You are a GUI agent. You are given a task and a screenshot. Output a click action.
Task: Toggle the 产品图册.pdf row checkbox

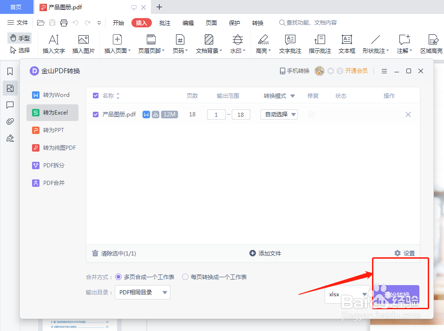96,115
